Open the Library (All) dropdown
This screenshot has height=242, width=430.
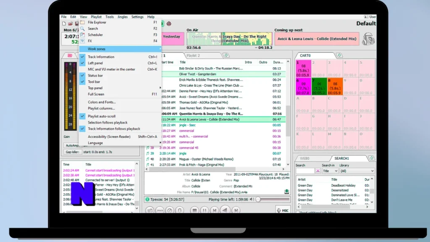tap(357, 171)
